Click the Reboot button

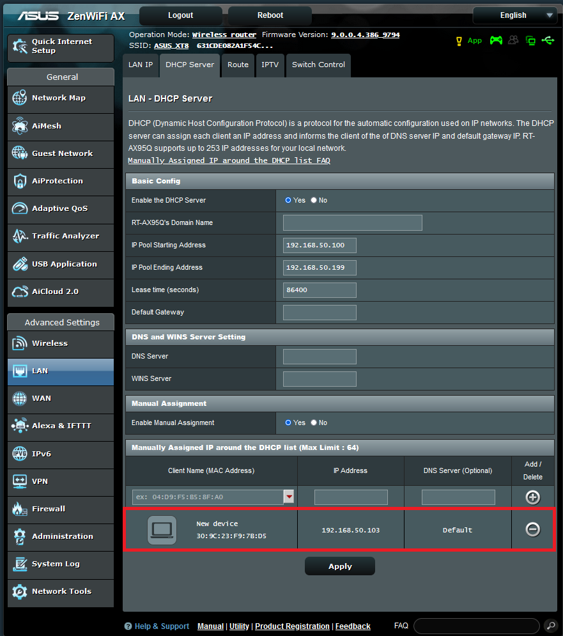pyautogui.click(x=270, y=15)
